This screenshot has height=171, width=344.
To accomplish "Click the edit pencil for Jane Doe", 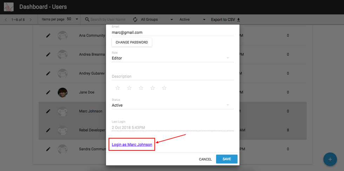I will point(48,92).
